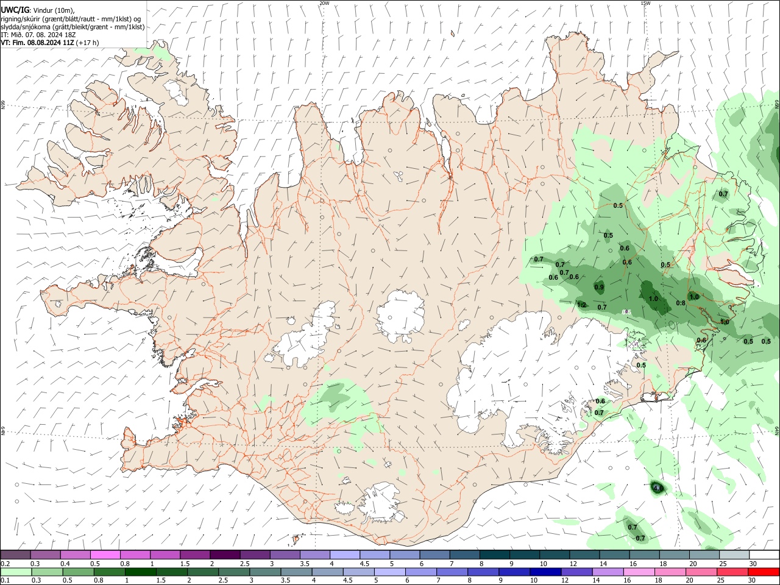Select the bright red swatch right of 30, lower row
This screenshot has width=780, height=585.
(764, 572)
